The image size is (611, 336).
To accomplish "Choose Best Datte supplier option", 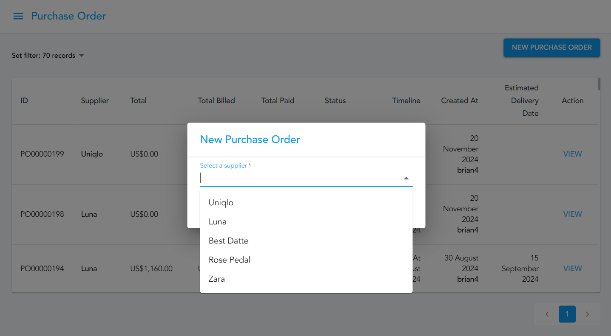I will coord(228,241).
